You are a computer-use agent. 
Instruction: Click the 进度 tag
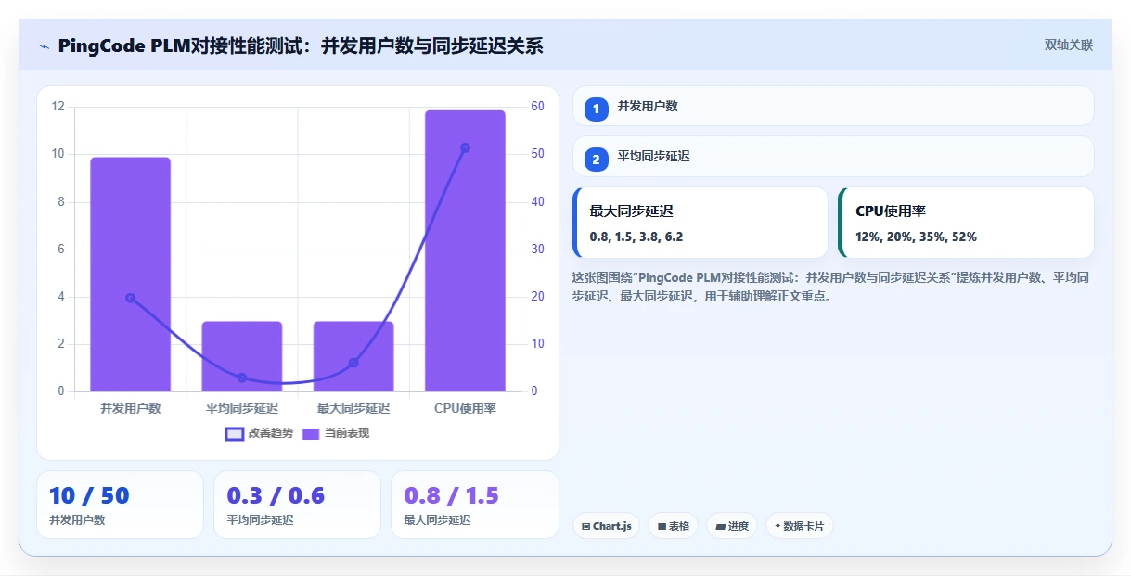732,526
